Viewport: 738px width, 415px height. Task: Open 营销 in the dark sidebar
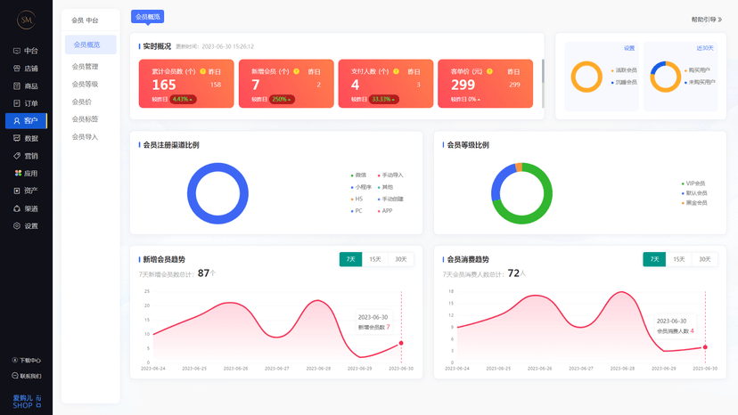tap(26, 156)
